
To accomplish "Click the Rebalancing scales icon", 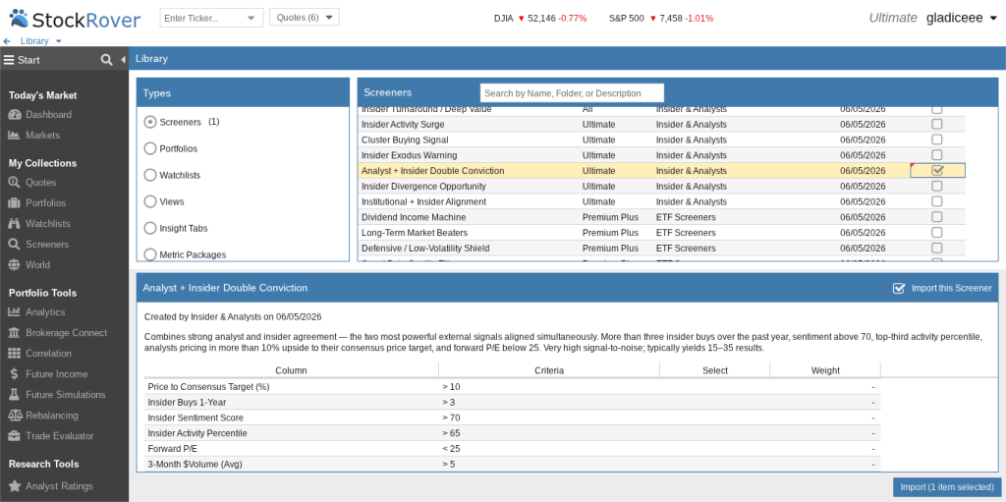I will [14, 416].
